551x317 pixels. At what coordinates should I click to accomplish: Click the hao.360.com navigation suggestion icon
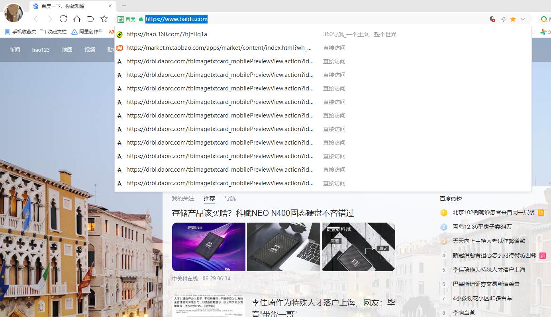[120, 34]
